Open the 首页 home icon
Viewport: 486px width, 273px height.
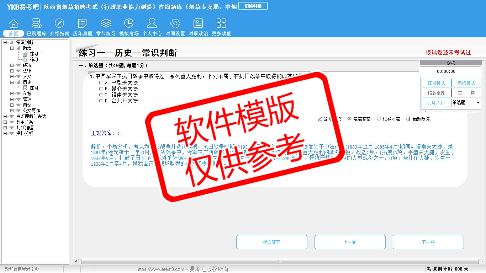pos(14,23)
